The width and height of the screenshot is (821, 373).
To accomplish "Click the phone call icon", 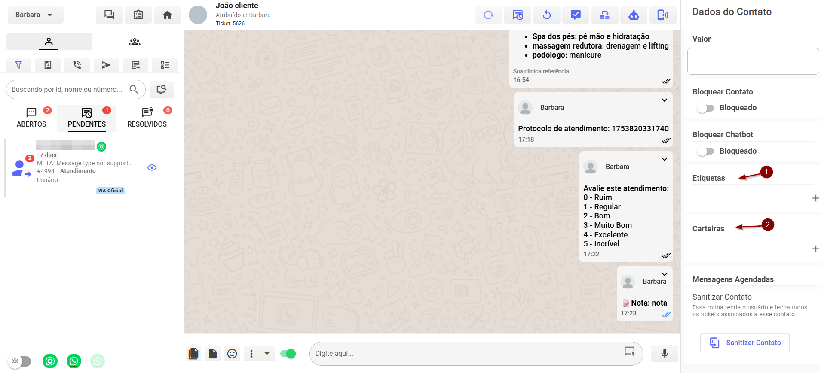I will coord(77,65).
